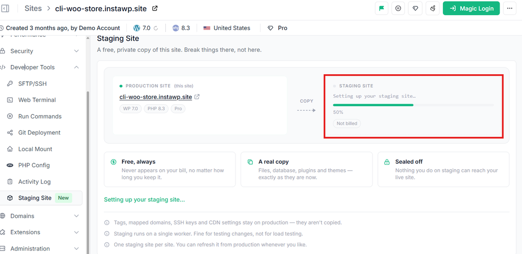Collapse the Developer Tools section
This screenshot has width=522, height=254.
coord(76,68)
